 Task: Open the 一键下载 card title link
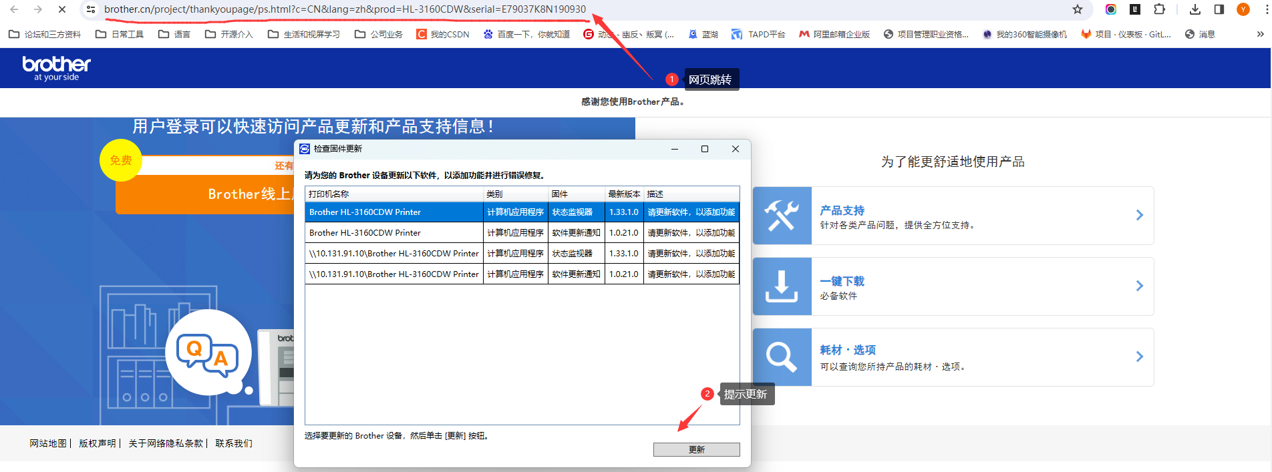tap(842, 281)
